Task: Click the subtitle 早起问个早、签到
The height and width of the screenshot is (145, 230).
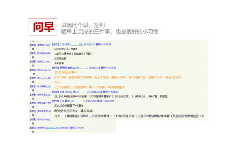Action: (x=83, y=25)
